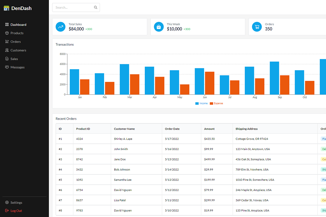The width and height of the screenshot is (326, 217).
Task: Click the Dashboard grid icon in sidebar
Action: pyautogui.click(x=7, y=25)
